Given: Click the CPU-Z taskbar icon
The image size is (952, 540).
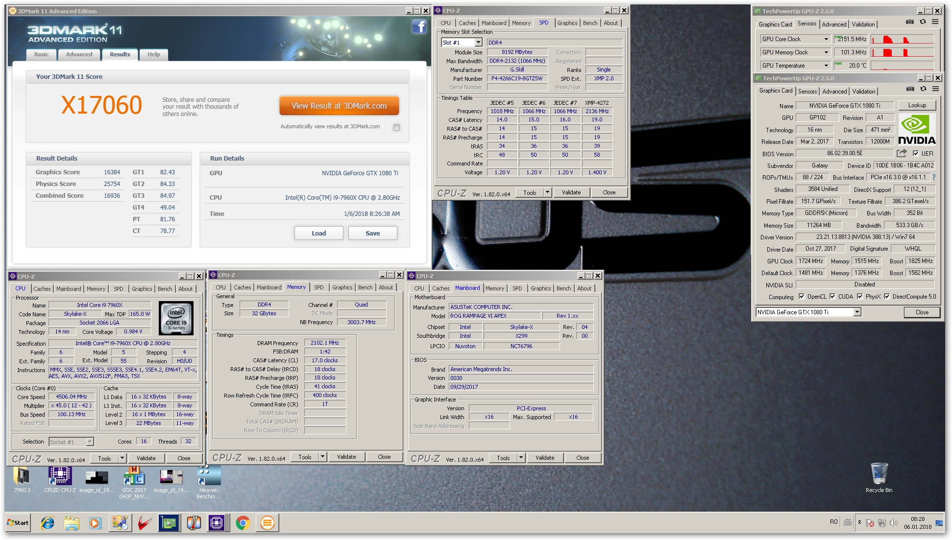Looking at the screenshot, I should 217,523.
